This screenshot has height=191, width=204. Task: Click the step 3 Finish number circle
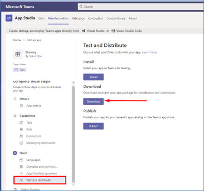tap(15, 153)
